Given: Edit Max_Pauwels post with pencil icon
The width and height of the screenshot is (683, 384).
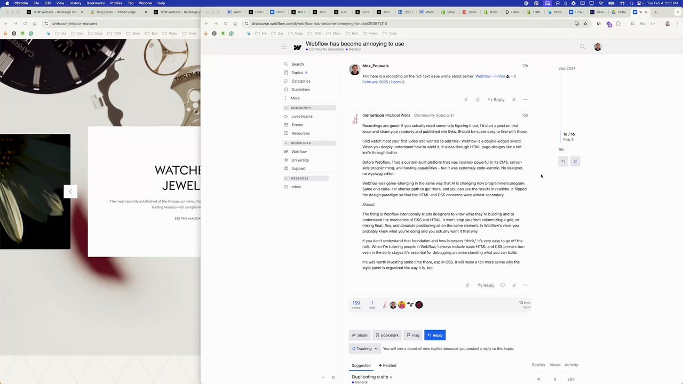Looking at the screenshot, I should click(477, 100).
